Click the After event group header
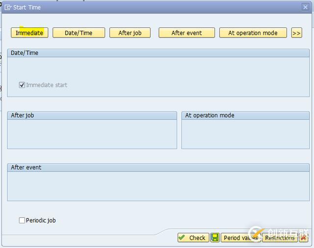This screenshot has height=248, width=314. click(x=158, y=168)
